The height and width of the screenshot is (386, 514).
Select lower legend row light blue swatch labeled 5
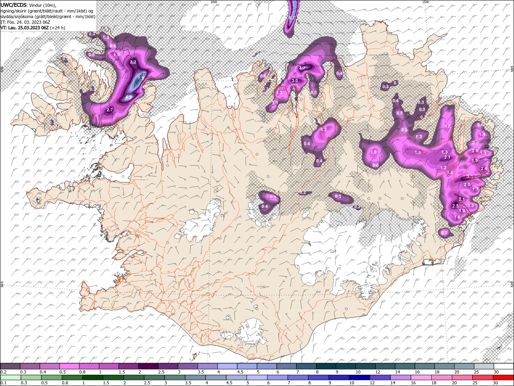pos(257,378)
